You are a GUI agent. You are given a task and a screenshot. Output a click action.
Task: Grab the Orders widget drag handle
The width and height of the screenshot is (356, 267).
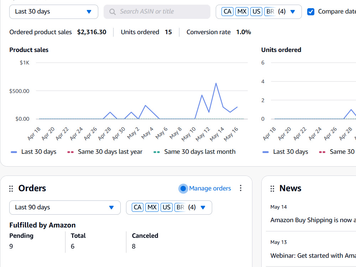[11, 189]
